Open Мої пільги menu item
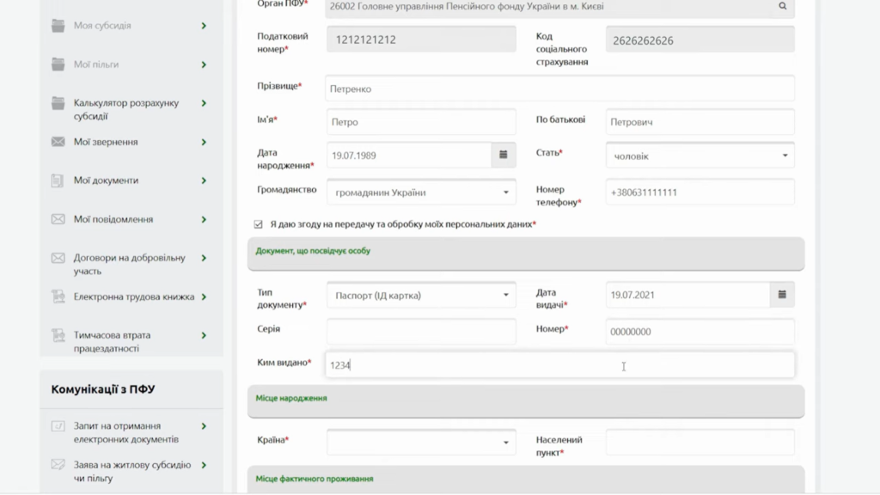This screenshot has width=880, height=495. tap(96, 64)
